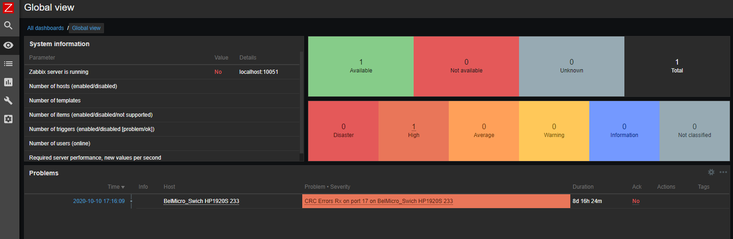Click the Host column header

point(169,187)
